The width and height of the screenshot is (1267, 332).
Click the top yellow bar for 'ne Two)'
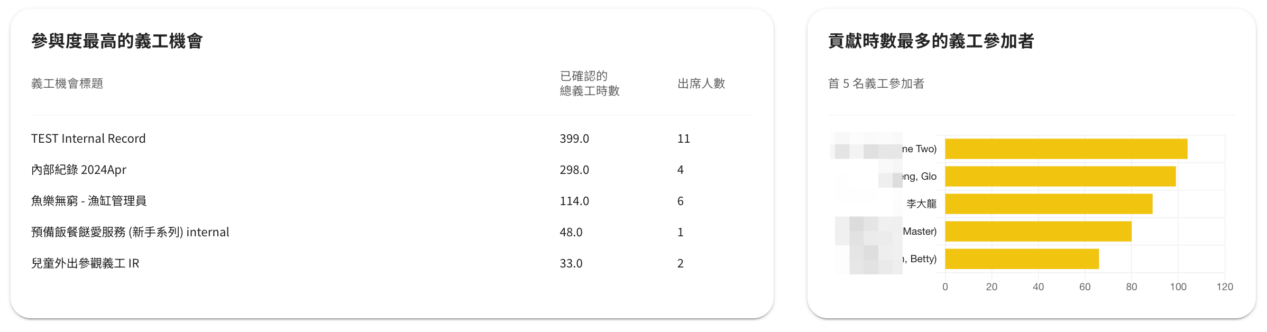pos(1066,149)
